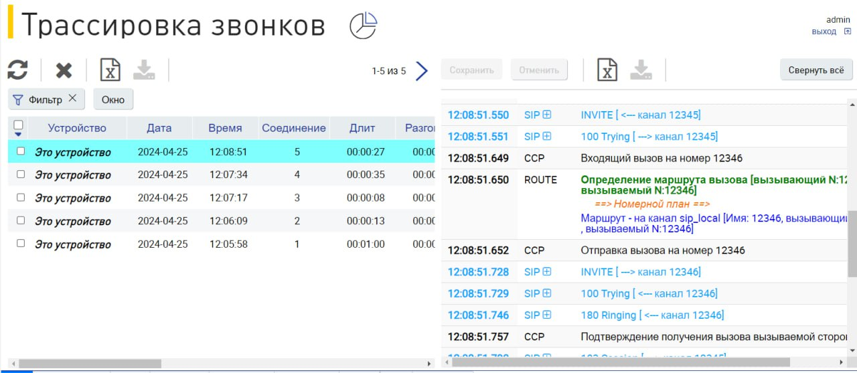857x373 pixels.
Task: Expand SIP details for 100 Trying 12:08:51.729
Action: pyautogui.click(x=547, y=293)
